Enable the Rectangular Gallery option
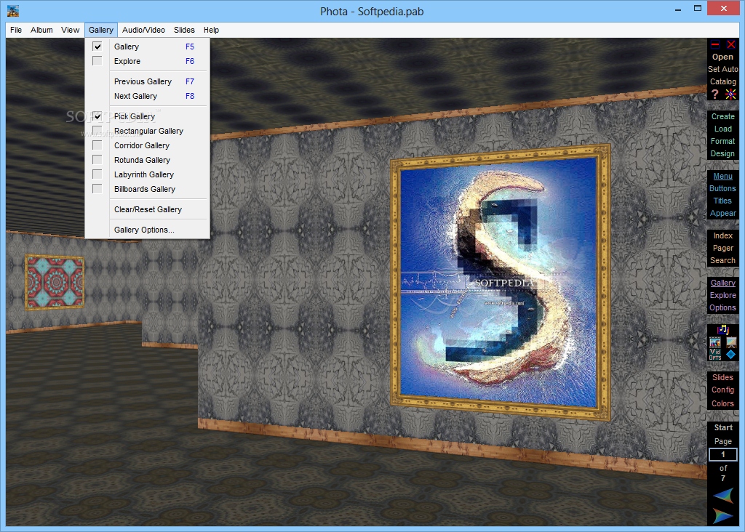This screenshot has width=745, height=532. pyautogui.click(x=97, y=131)
